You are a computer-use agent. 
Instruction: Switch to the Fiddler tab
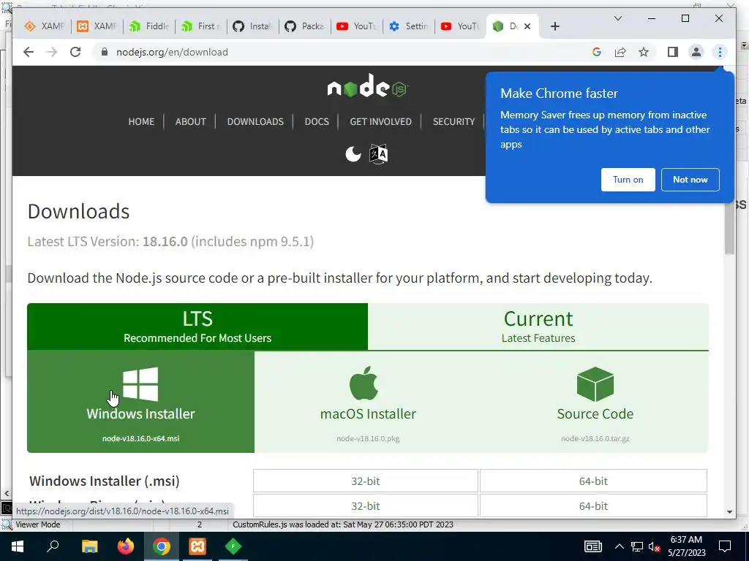coord(149,26)
